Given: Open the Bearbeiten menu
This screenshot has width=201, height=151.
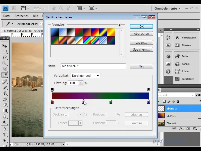Looking at the screenshot, I should pos(22,16).
